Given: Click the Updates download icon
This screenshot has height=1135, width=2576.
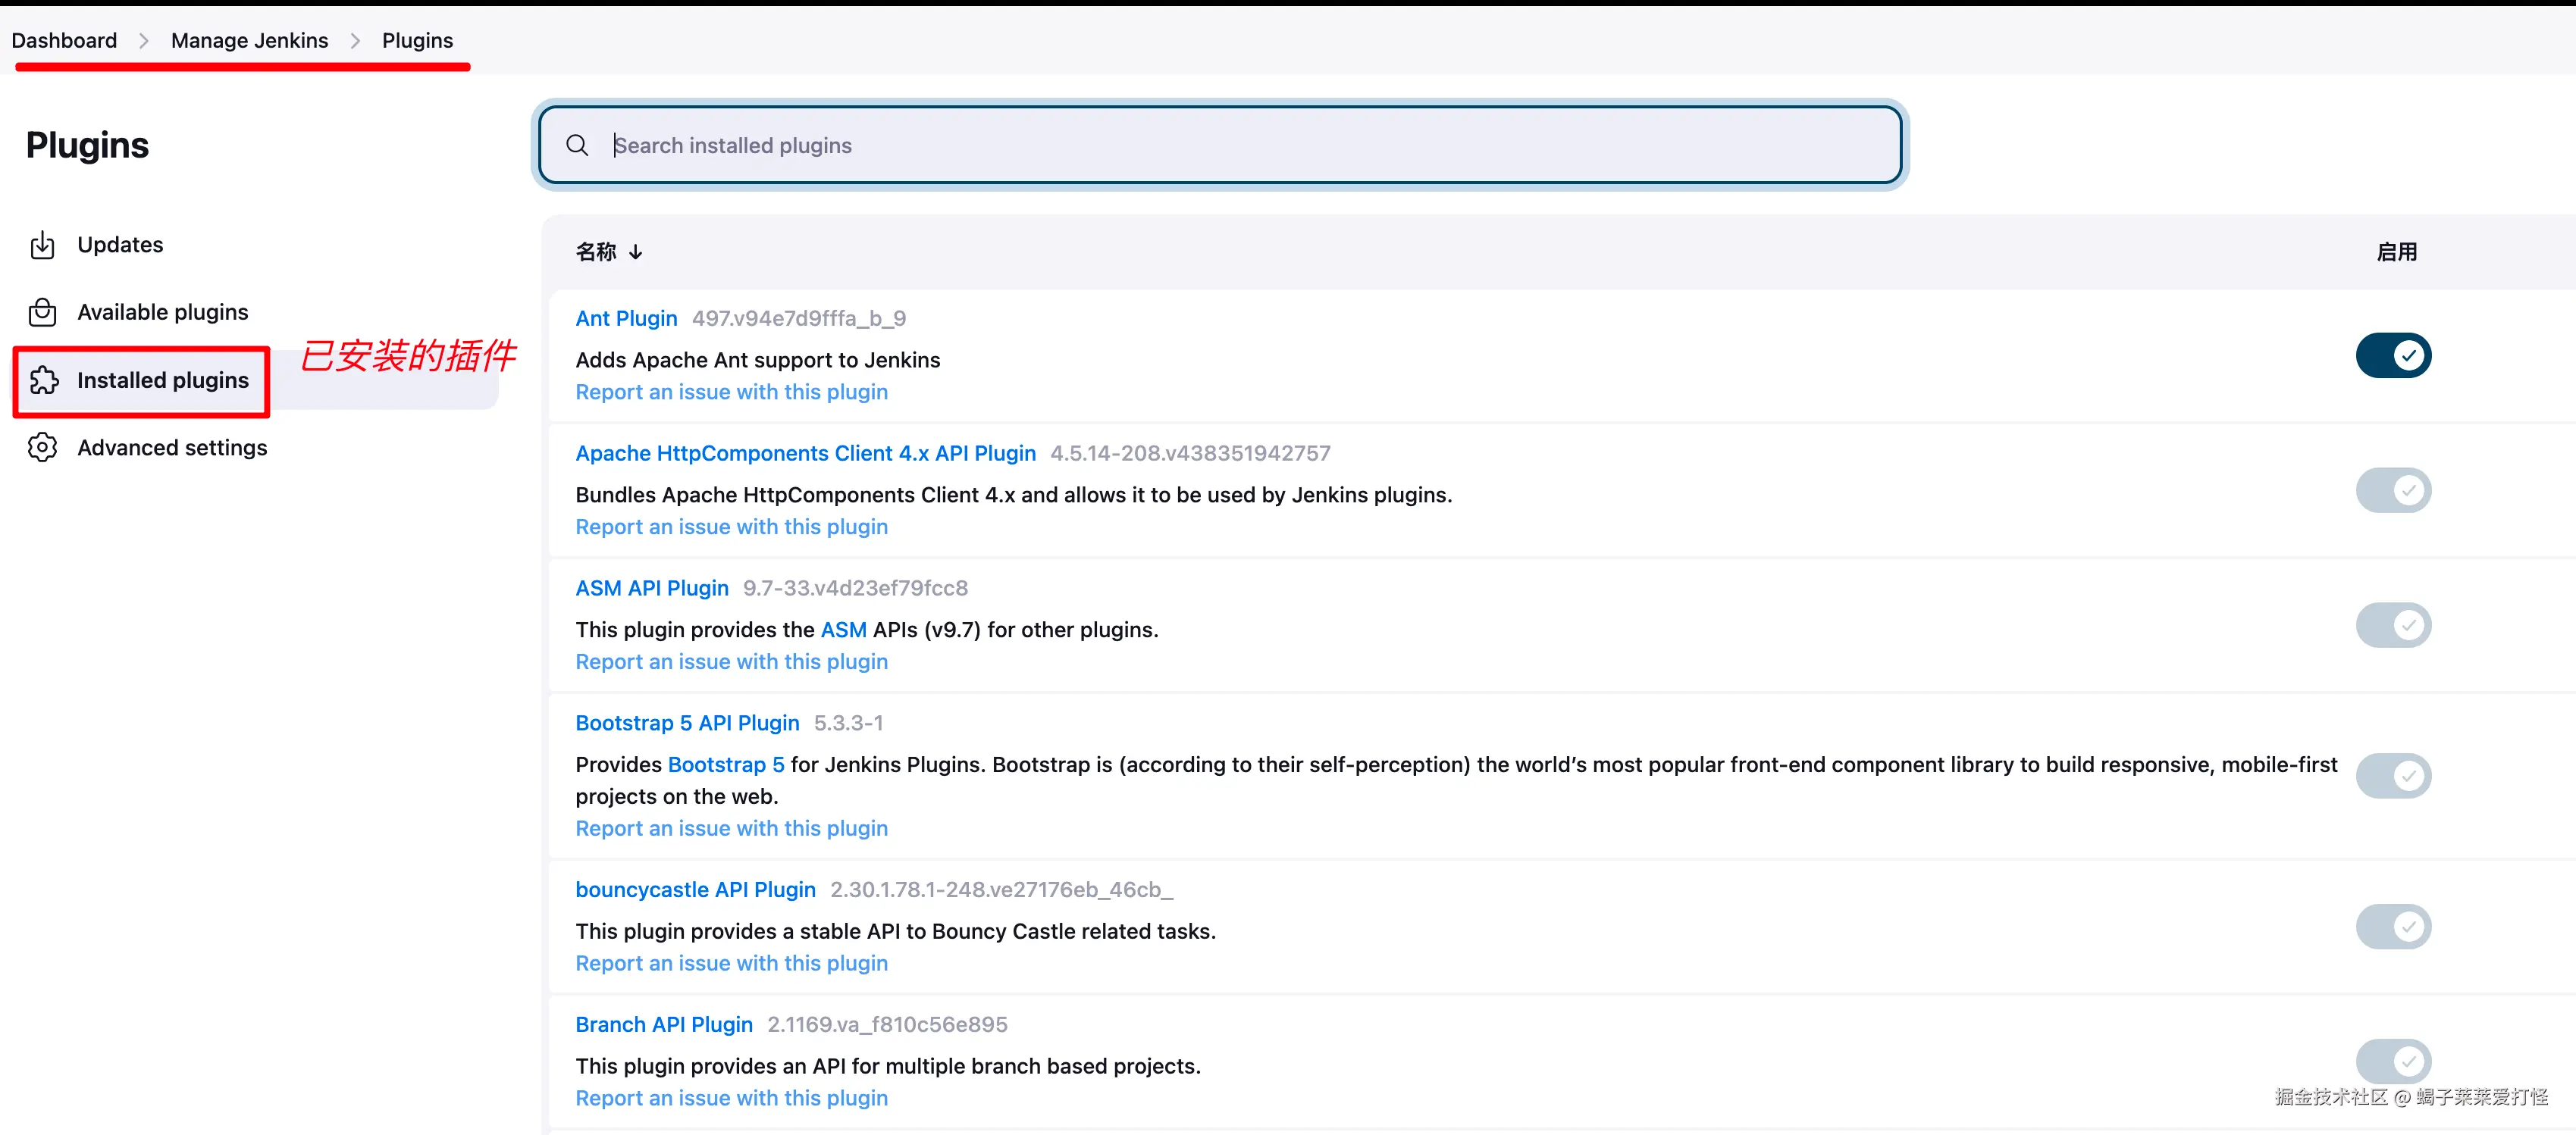Looking at the screenshot, I should pyautogui.click(x=42, y=245).
